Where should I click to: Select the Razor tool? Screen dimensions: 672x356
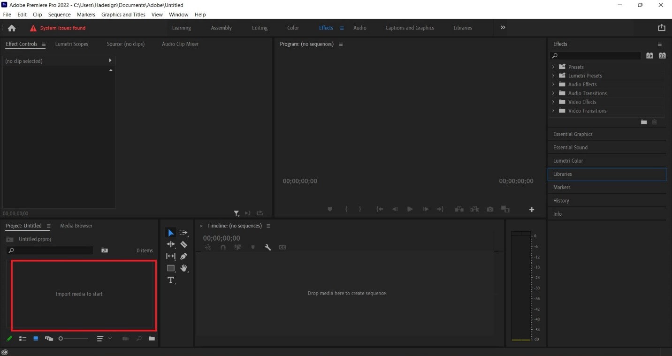click(x=183, y=244)
